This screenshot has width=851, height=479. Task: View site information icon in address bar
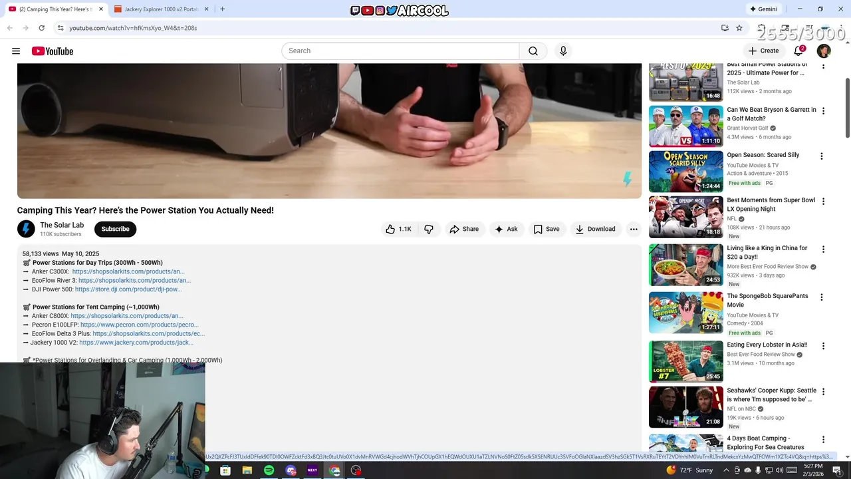coord(61,28)
